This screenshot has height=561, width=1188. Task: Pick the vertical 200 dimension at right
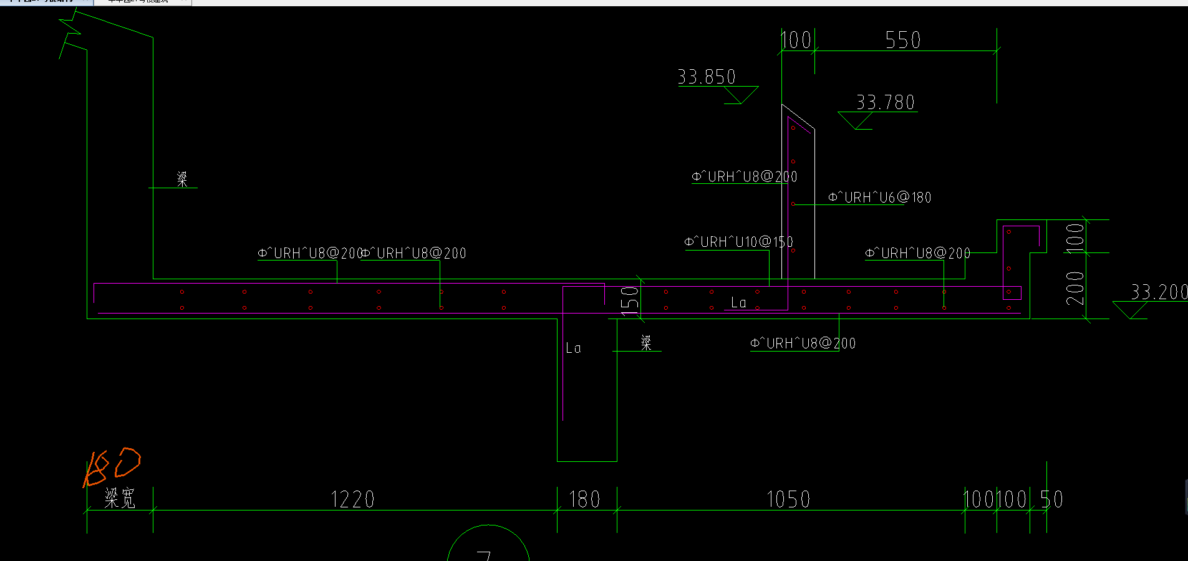point(1075,288)
